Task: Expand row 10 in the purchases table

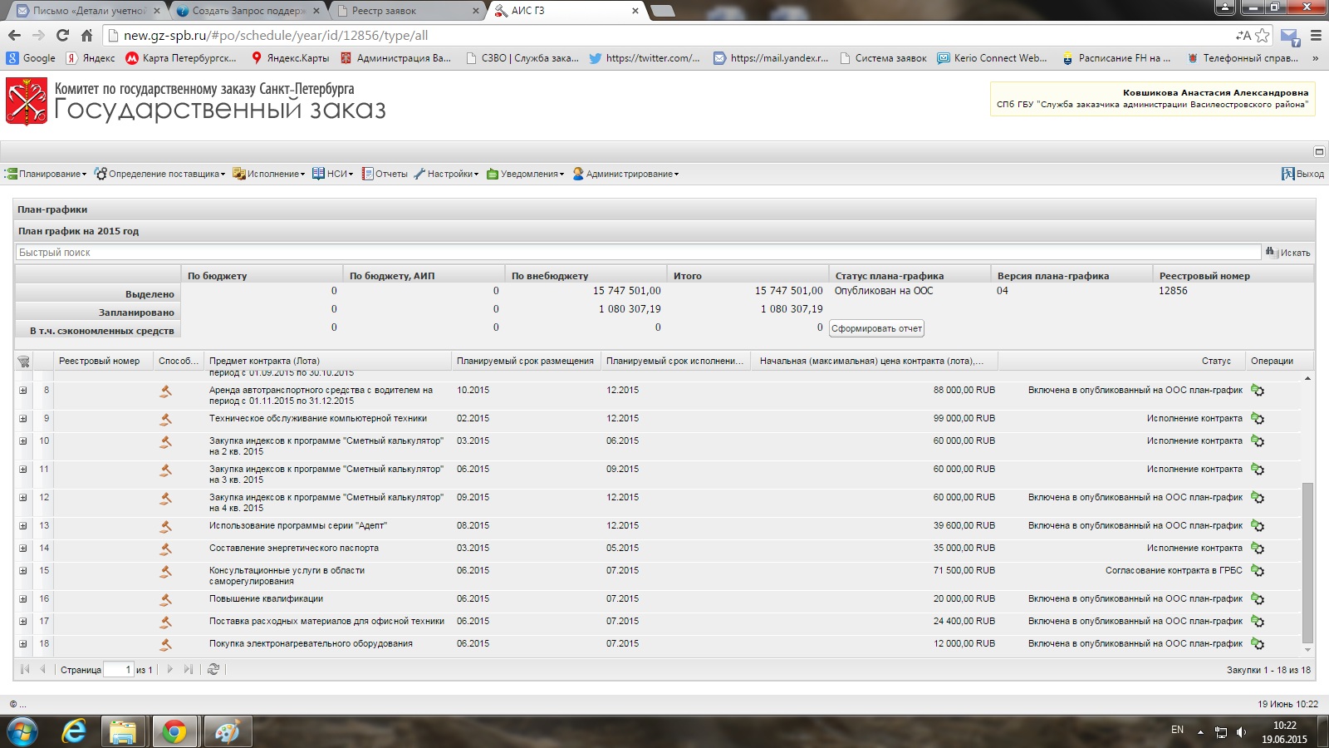Action: point(23,441)
